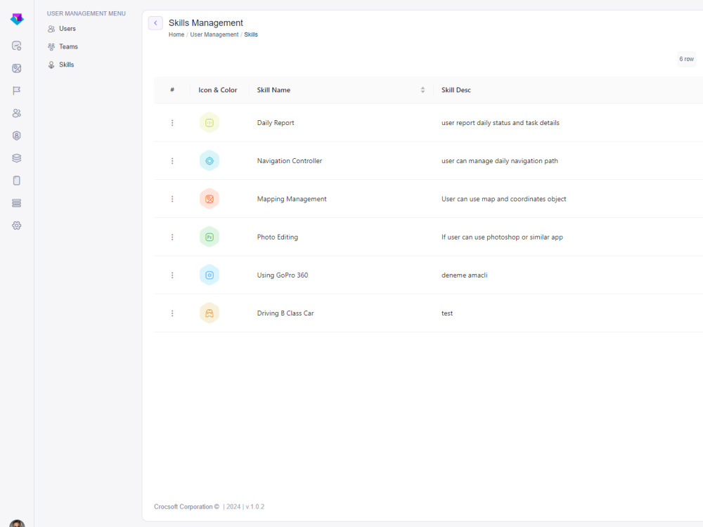Open the row menu for Navigation Controller
The image size is (703, 527).
pos(172,161)
